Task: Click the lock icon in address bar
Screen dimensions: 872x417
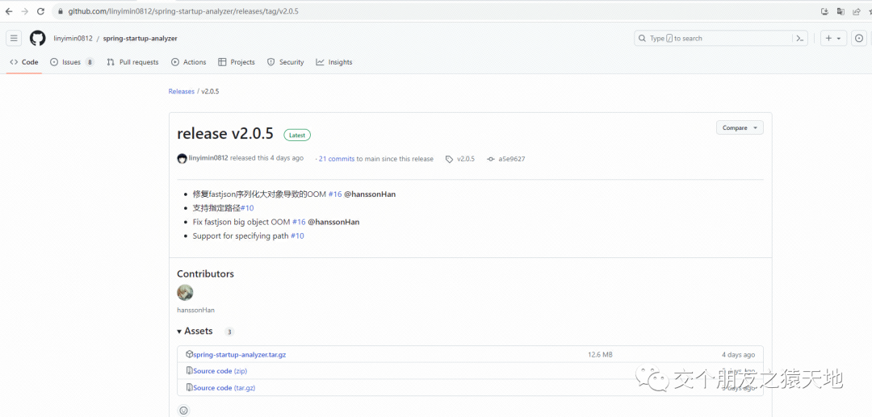Action: 61,11
